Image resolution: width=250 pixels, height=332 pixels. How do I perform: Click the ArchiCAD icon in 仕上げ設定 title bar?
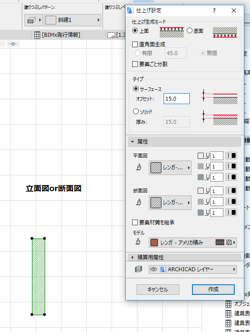click(x=130, y=10)
